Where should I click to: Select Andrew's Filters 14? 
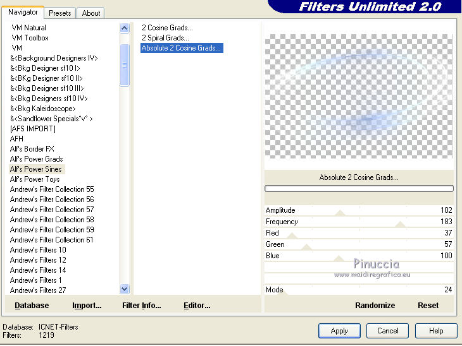(38, 270)
